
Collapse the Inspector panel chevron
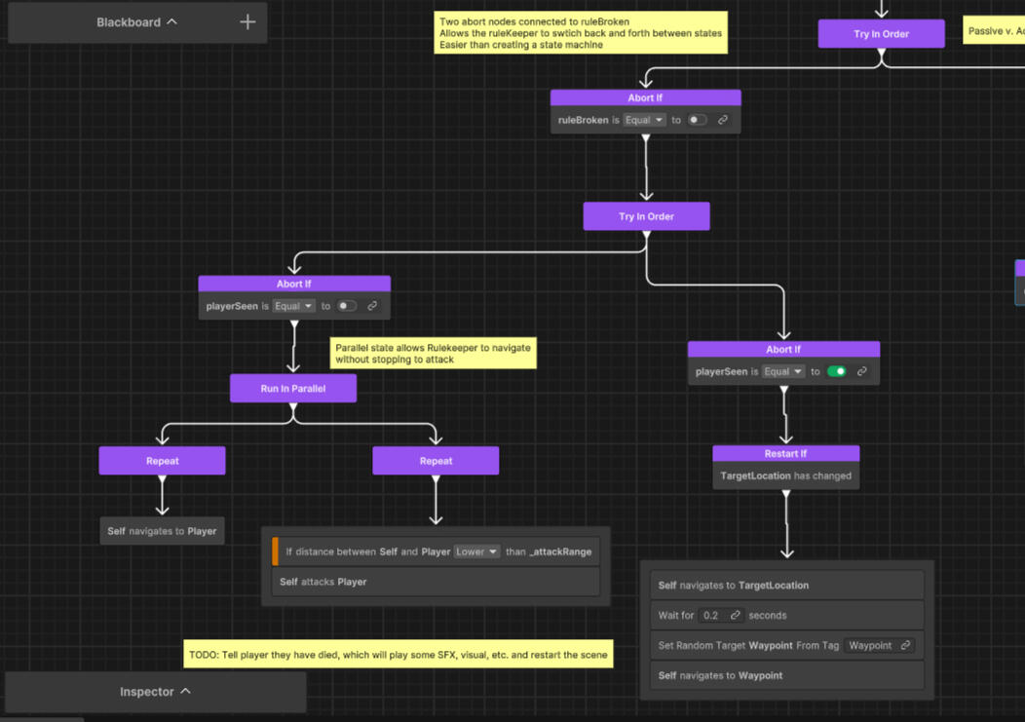[x=186, y=691]
